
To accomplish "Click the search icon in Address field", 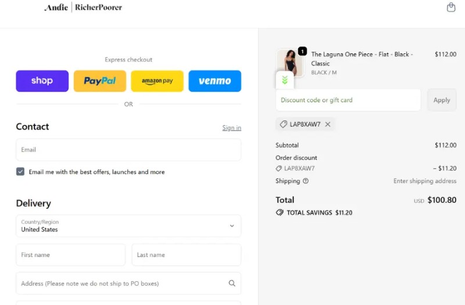I will coord(232,284).
